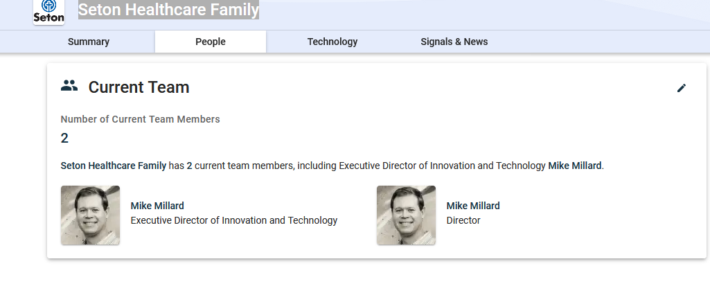The height and width of the screenshot is (302, 710).
Task: Open the Summary tab
Action: coord(89,42)
